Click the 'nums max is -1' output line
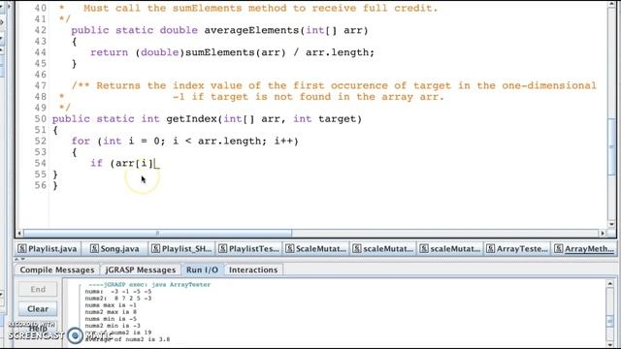Viewport: 621px width, 349px height. 111,305
